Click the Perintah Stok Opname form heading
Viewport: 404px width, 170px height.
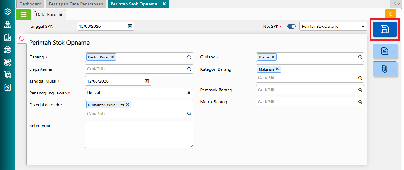(59, 43)
